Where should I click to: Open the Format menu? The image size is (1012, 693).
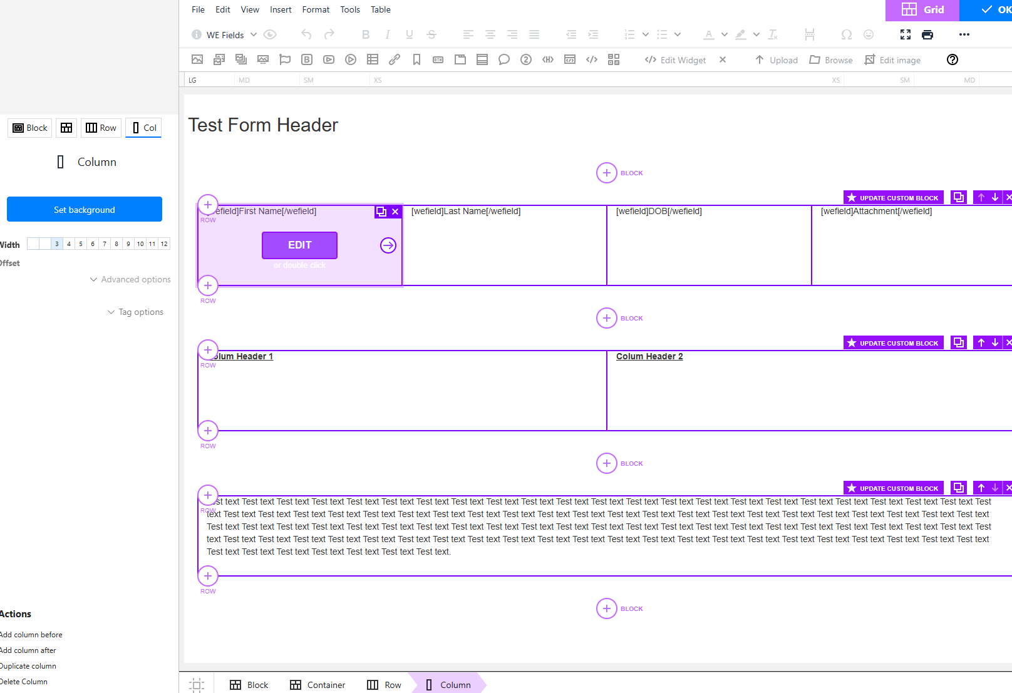[x=316, y=10]
